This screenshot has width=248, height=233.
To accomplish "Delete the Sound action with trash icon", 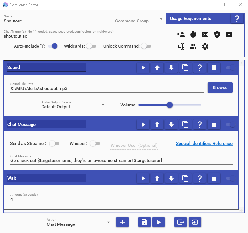I will coord(214,68).
